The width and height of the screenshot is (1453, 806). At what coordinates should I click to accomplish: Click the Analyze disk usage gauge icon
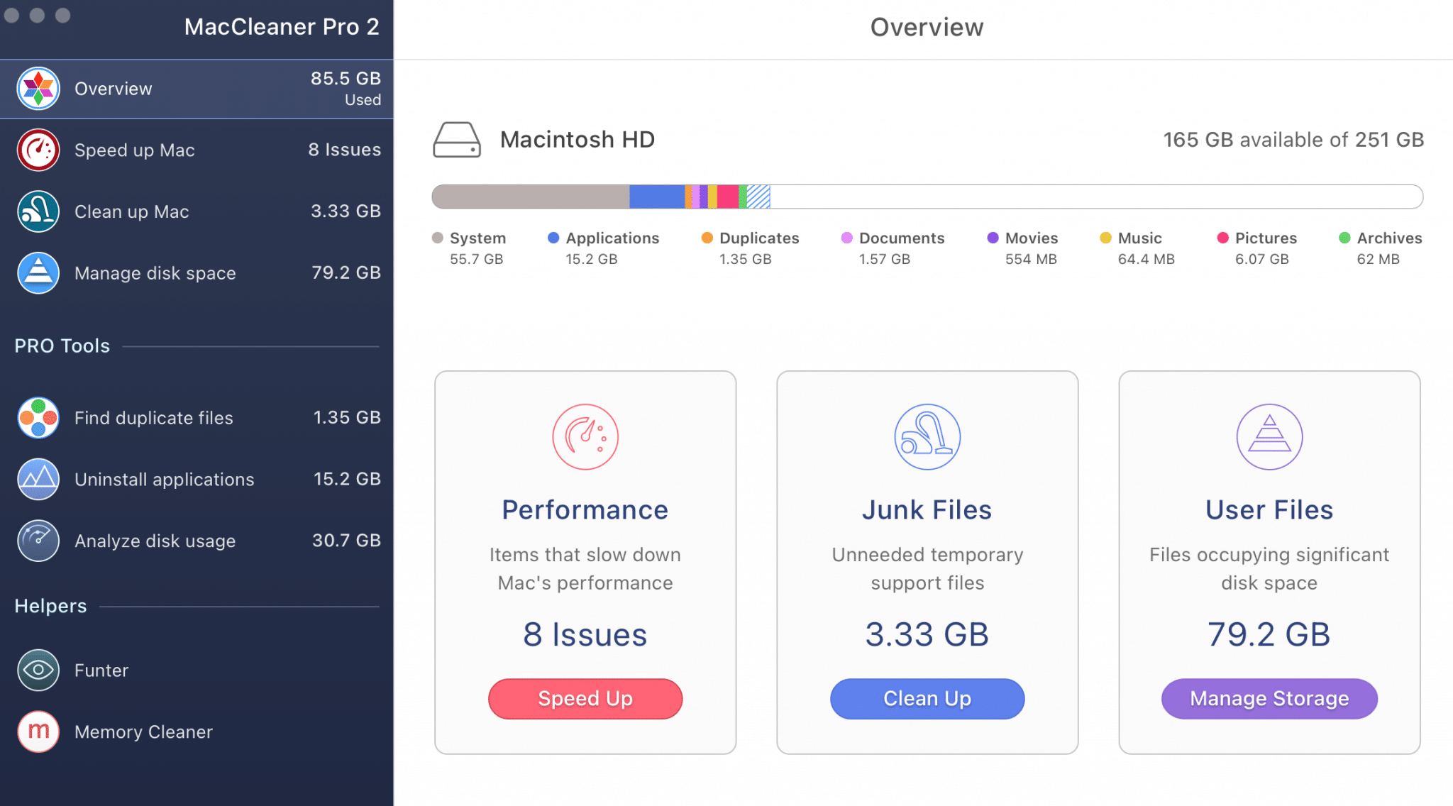(x=38, y=541)
